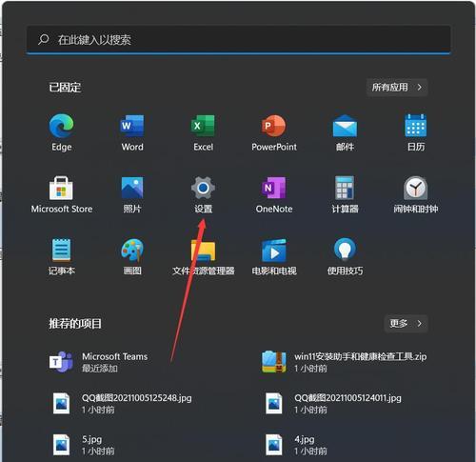Open the 照片 photos app
476x462 pixels.
tap(132, 188)
